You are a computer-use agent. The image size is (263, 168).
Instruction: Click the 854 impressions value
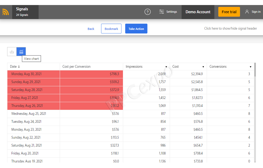click(x=163, y=121)
